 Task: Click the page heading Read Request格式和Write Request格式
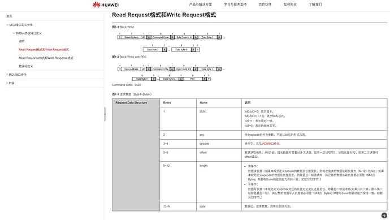pyautogui.click(x=164, y=15)
